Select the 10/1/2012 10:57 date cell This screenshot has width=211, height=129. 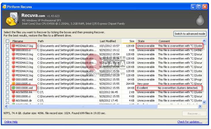(109, 46)
